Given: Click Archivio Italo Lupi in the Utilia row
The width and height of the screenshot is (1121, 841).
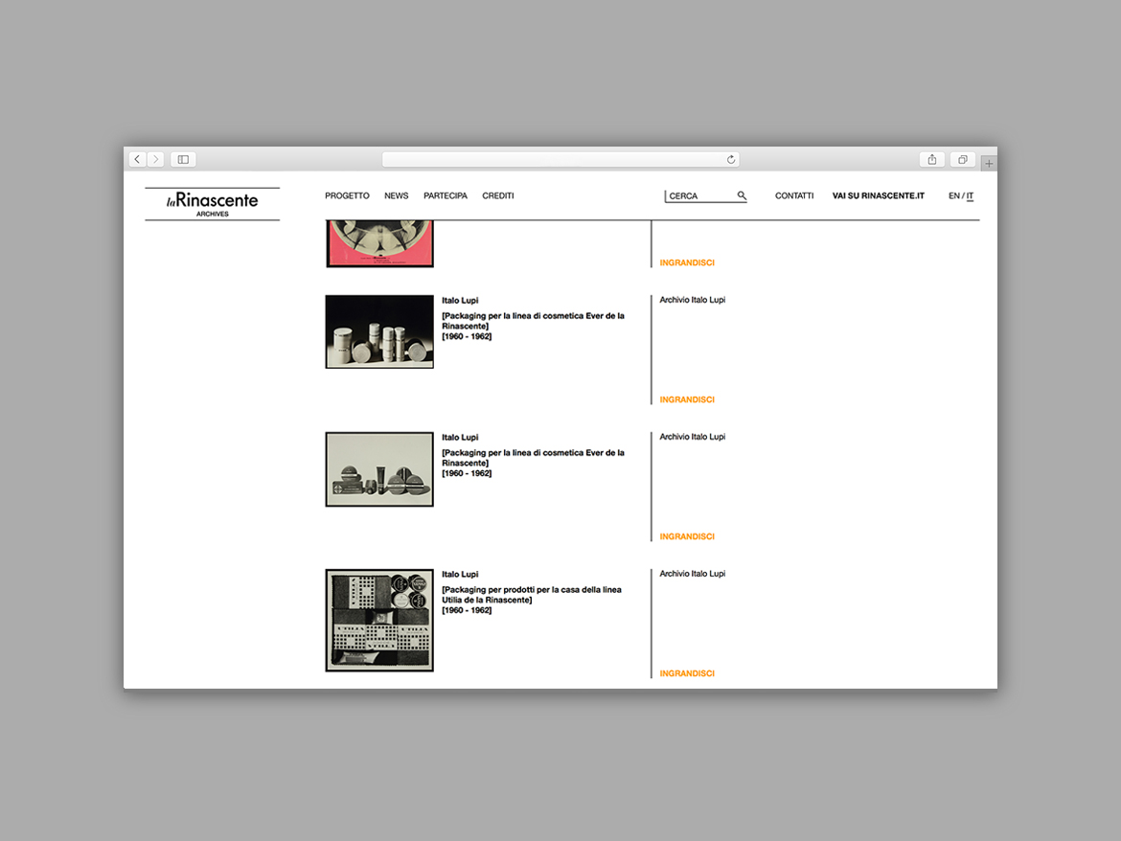Looking at the screenshot, I should coord(692,574).
